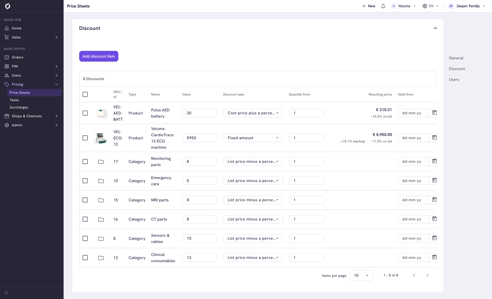Expand the Sales menu in sidebar
This screenshot has width=492, height=299.
point(32,37)
